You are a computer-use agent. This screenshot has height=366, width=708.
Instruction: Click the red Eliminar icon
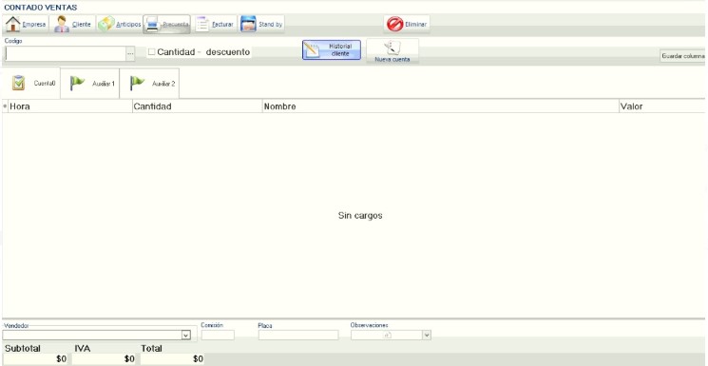394,24
